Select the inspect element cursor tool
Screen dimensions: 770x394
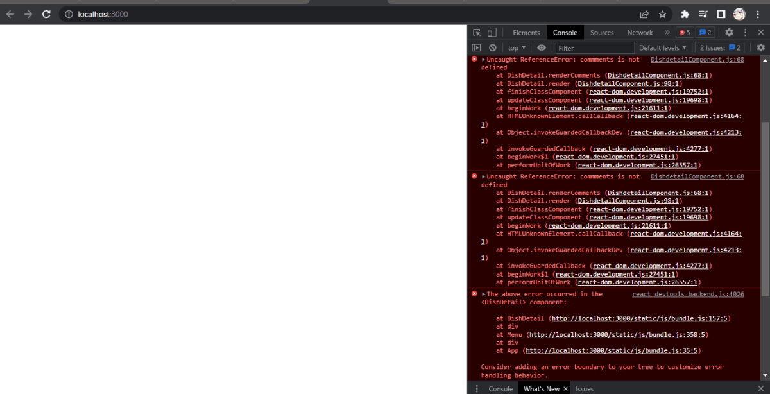(477, 32)
